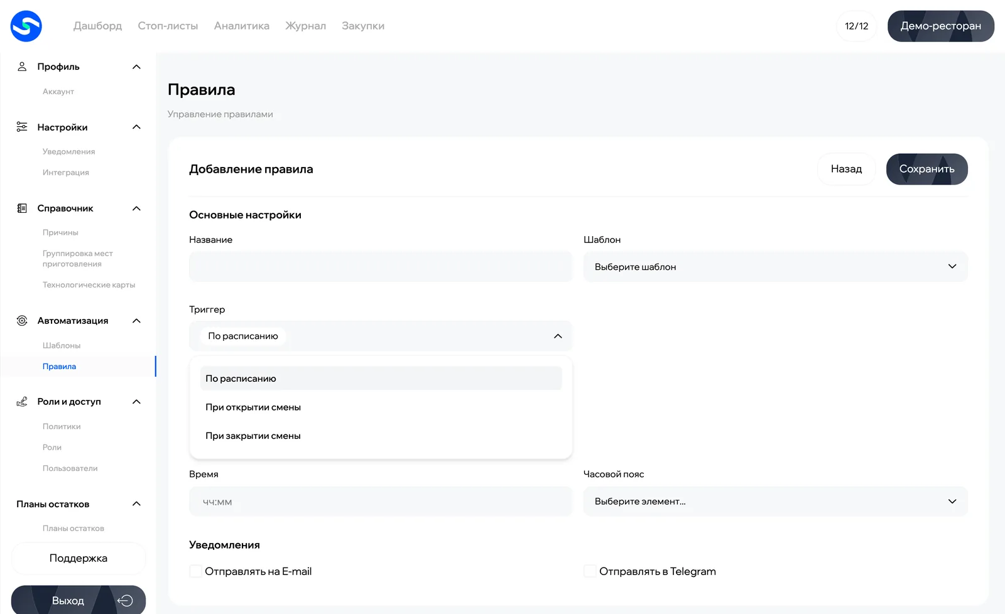Choose При закрытии смены trigger option
Viewport: 1005px width, 614px height.
pyautogui.click(x=381, y=436)
